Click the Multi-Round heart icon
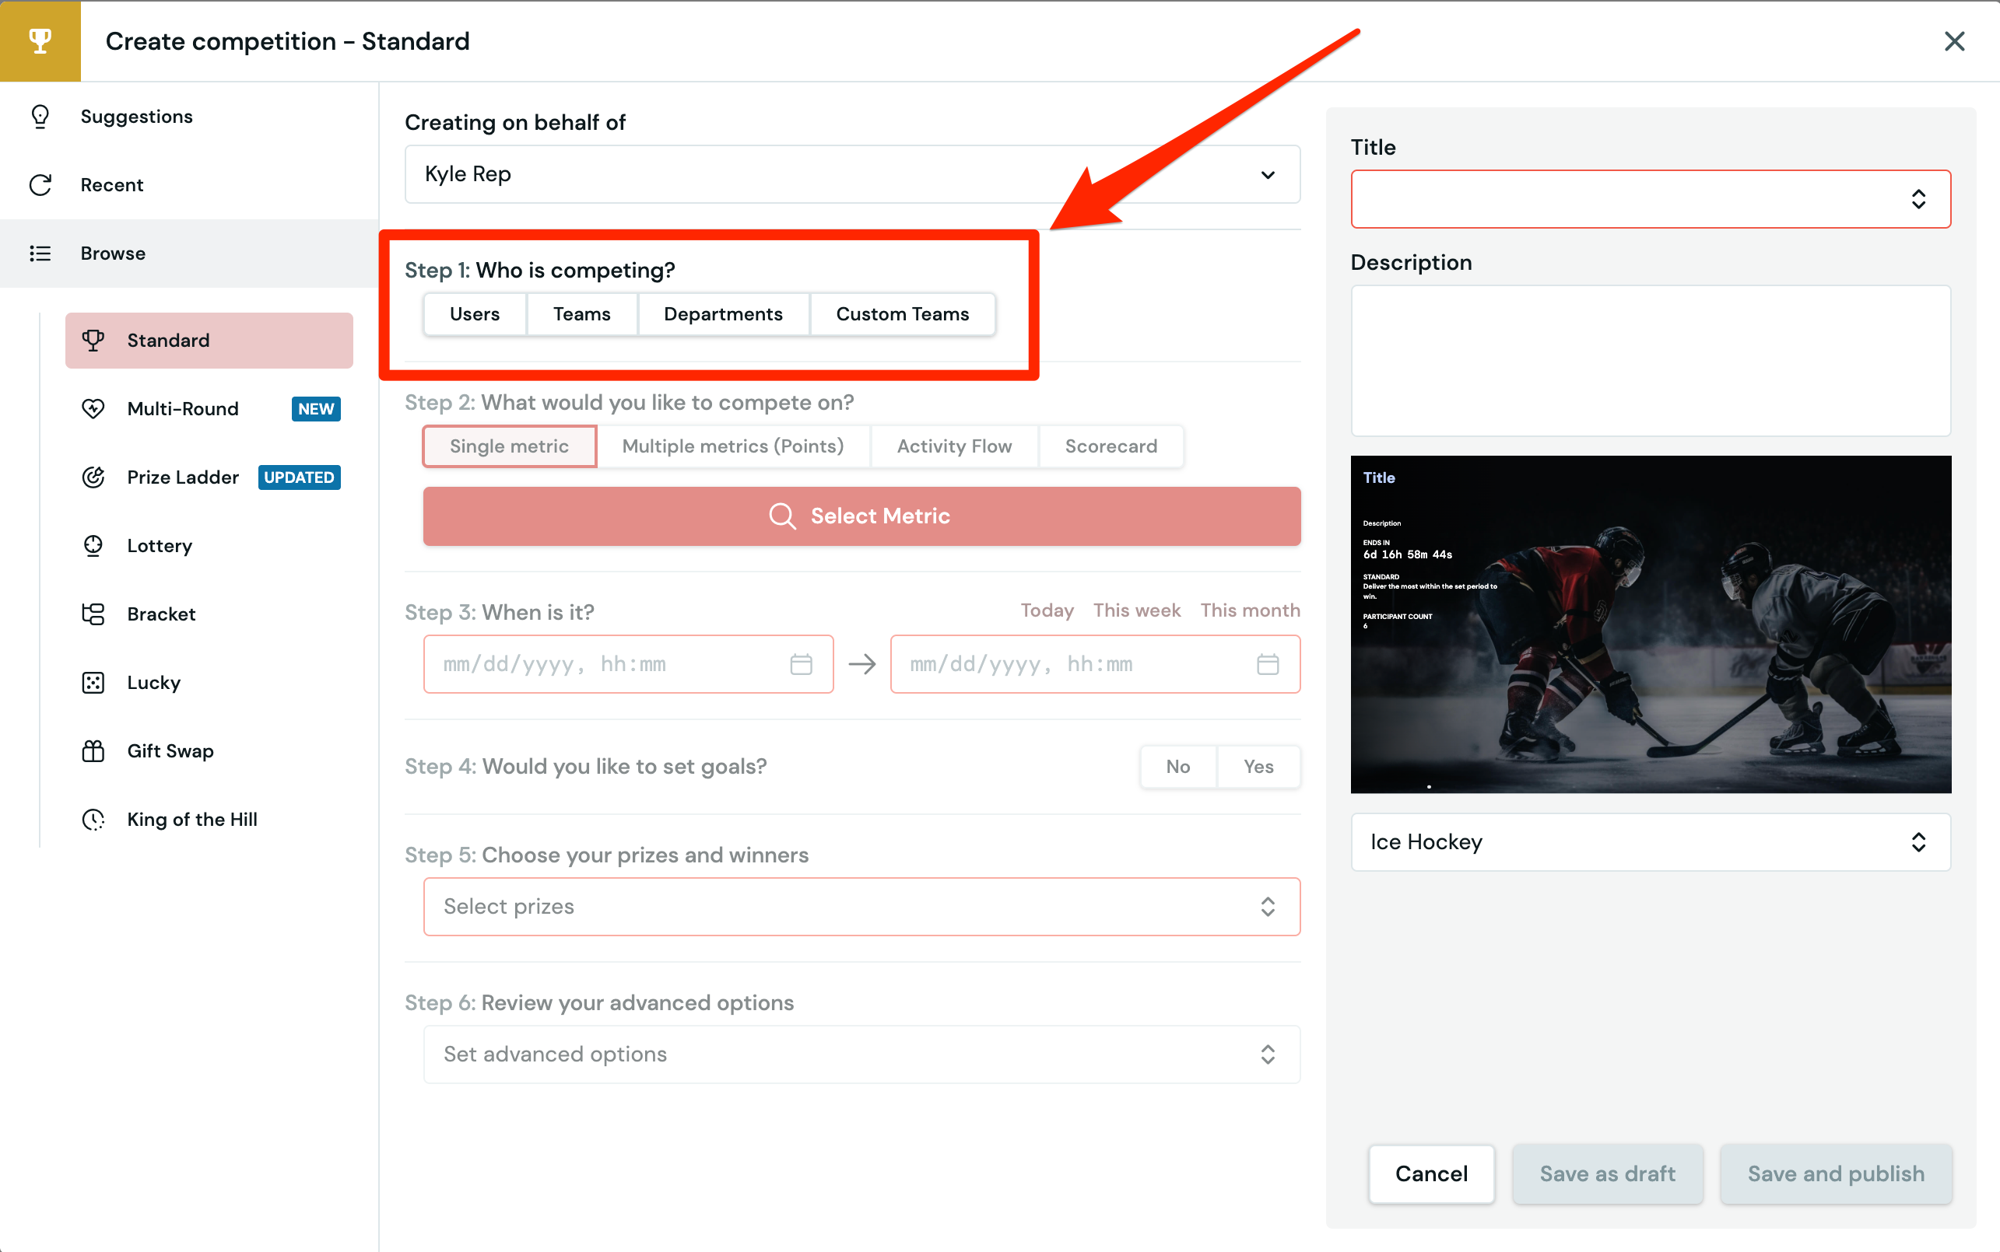Image resolution: width=2000 pixels, height=1252 pixels. coord(93,408)
